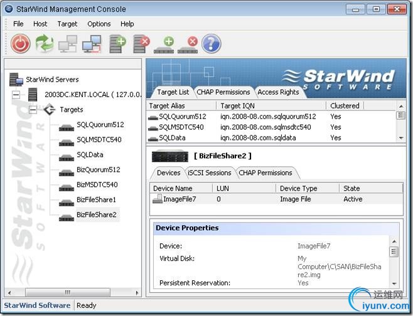Click the tree pane horizontal scrollbar thumb
This screenshot has width=413, height=316.
pyautogui.click(x=68, y=292)
